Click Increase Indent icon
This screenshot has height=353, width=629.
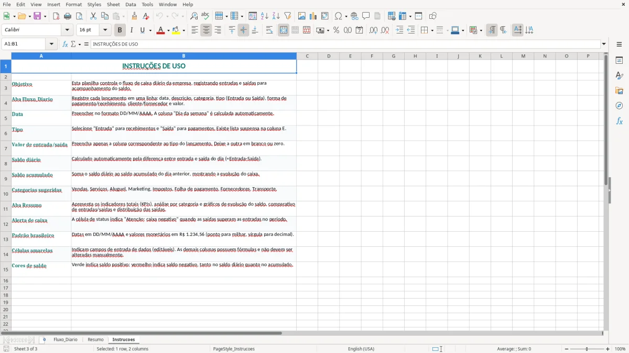pos(399,30)
